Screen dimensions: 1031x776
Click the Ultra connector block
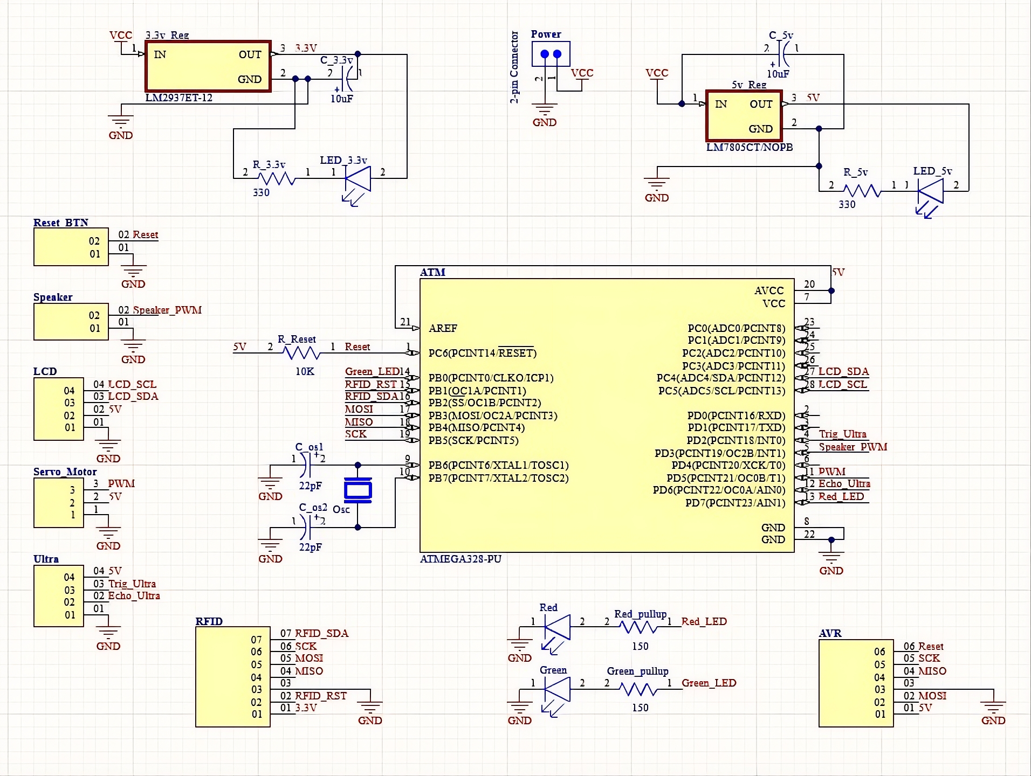coord(58,595)
